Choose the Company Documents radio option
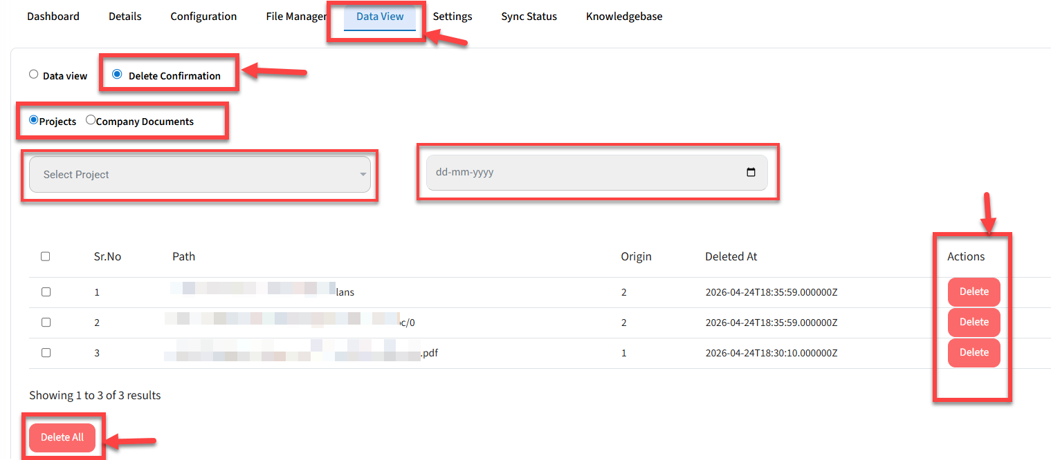Viewport: 1051px width, 460px height. (x=91, y=120)
